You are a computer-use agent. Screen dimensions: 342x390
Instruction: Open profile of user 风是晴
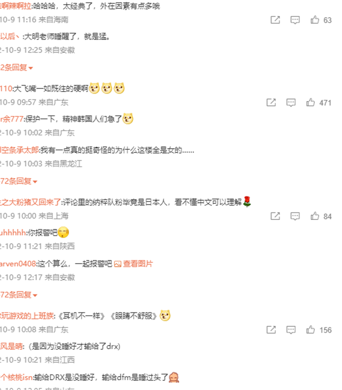tap(11, 346)
